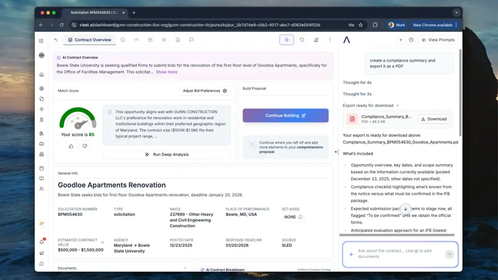
Task: Open the megaphone announcements icon
Action: coord(41,253)
